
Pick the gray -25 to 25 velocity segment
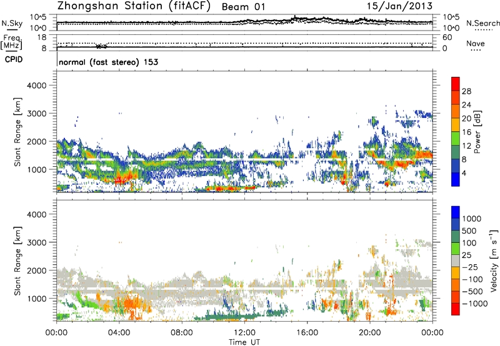(456, 261)
